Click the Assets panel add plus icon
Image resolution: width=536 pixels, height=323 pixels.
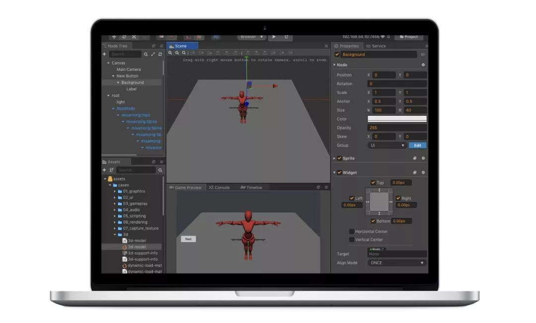[105, 170]
